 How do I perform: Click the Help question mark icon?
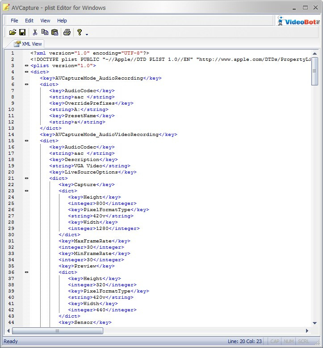(80, 32)
